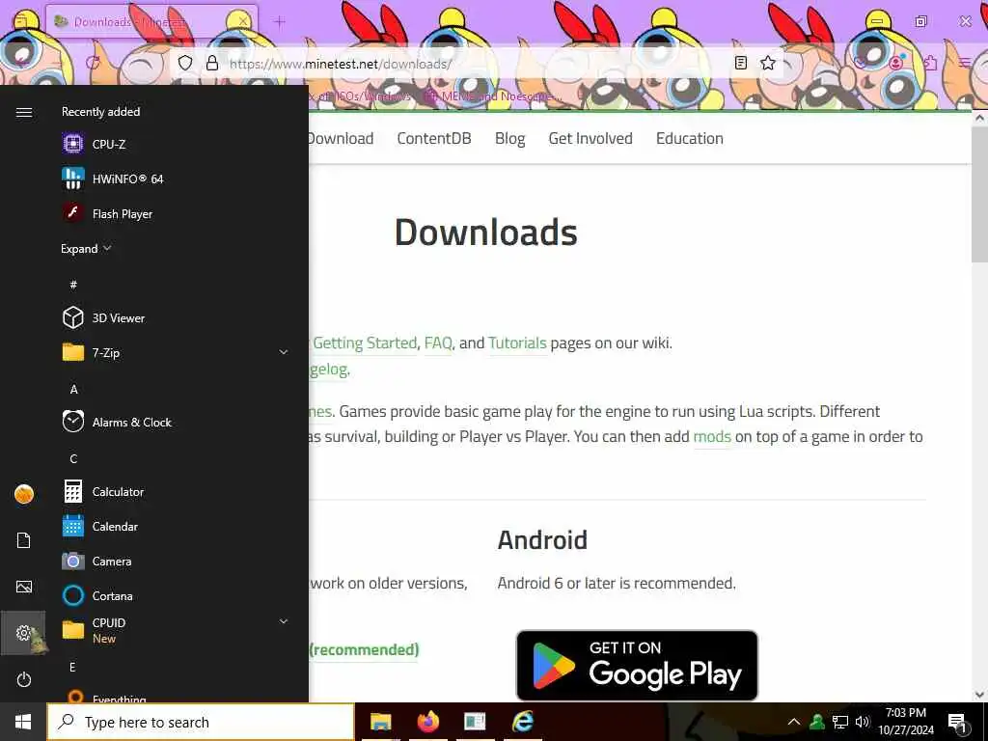This screenshot has width=988, height=741.
Task: Expand the Recently added list
Action: coord(86,248)
